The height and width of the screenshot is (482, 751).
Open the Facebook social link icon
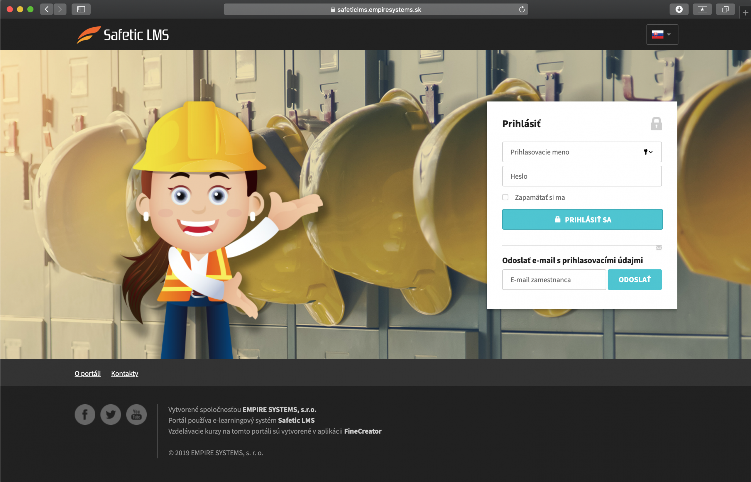pos(85,415)
